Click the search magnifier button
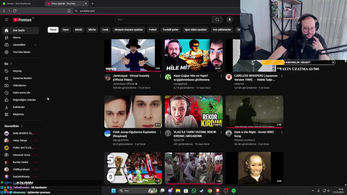The height and width of the screenshot is (195, 347). (217, 19)
